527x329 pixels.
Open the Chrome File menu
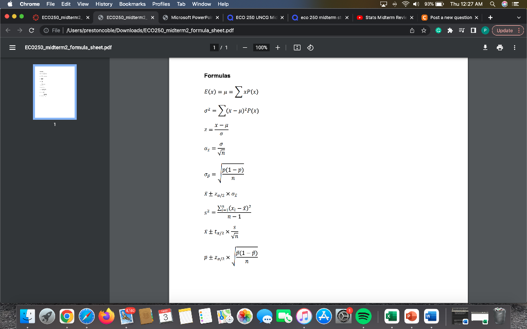[50, 4]
